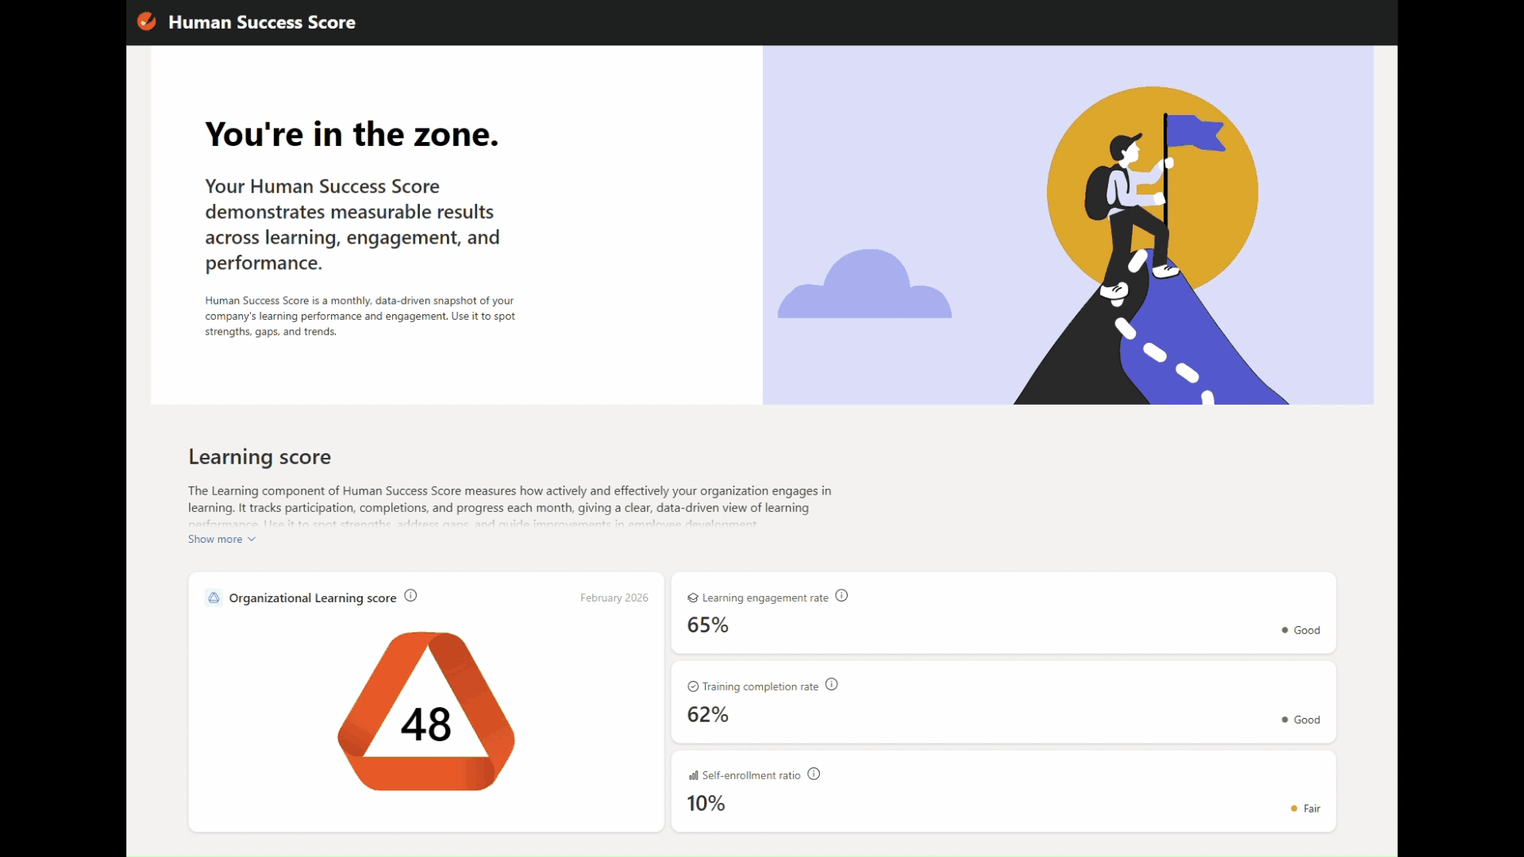The width and height of the screenshot is (1524, 857).
Task: Click the triangle badge beside Organizational Learning score
Action: (x=214, y=598)
